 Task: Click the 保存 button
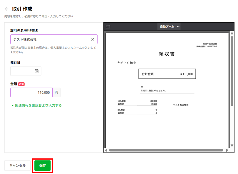pyautogui.click(x=43, y=165)
